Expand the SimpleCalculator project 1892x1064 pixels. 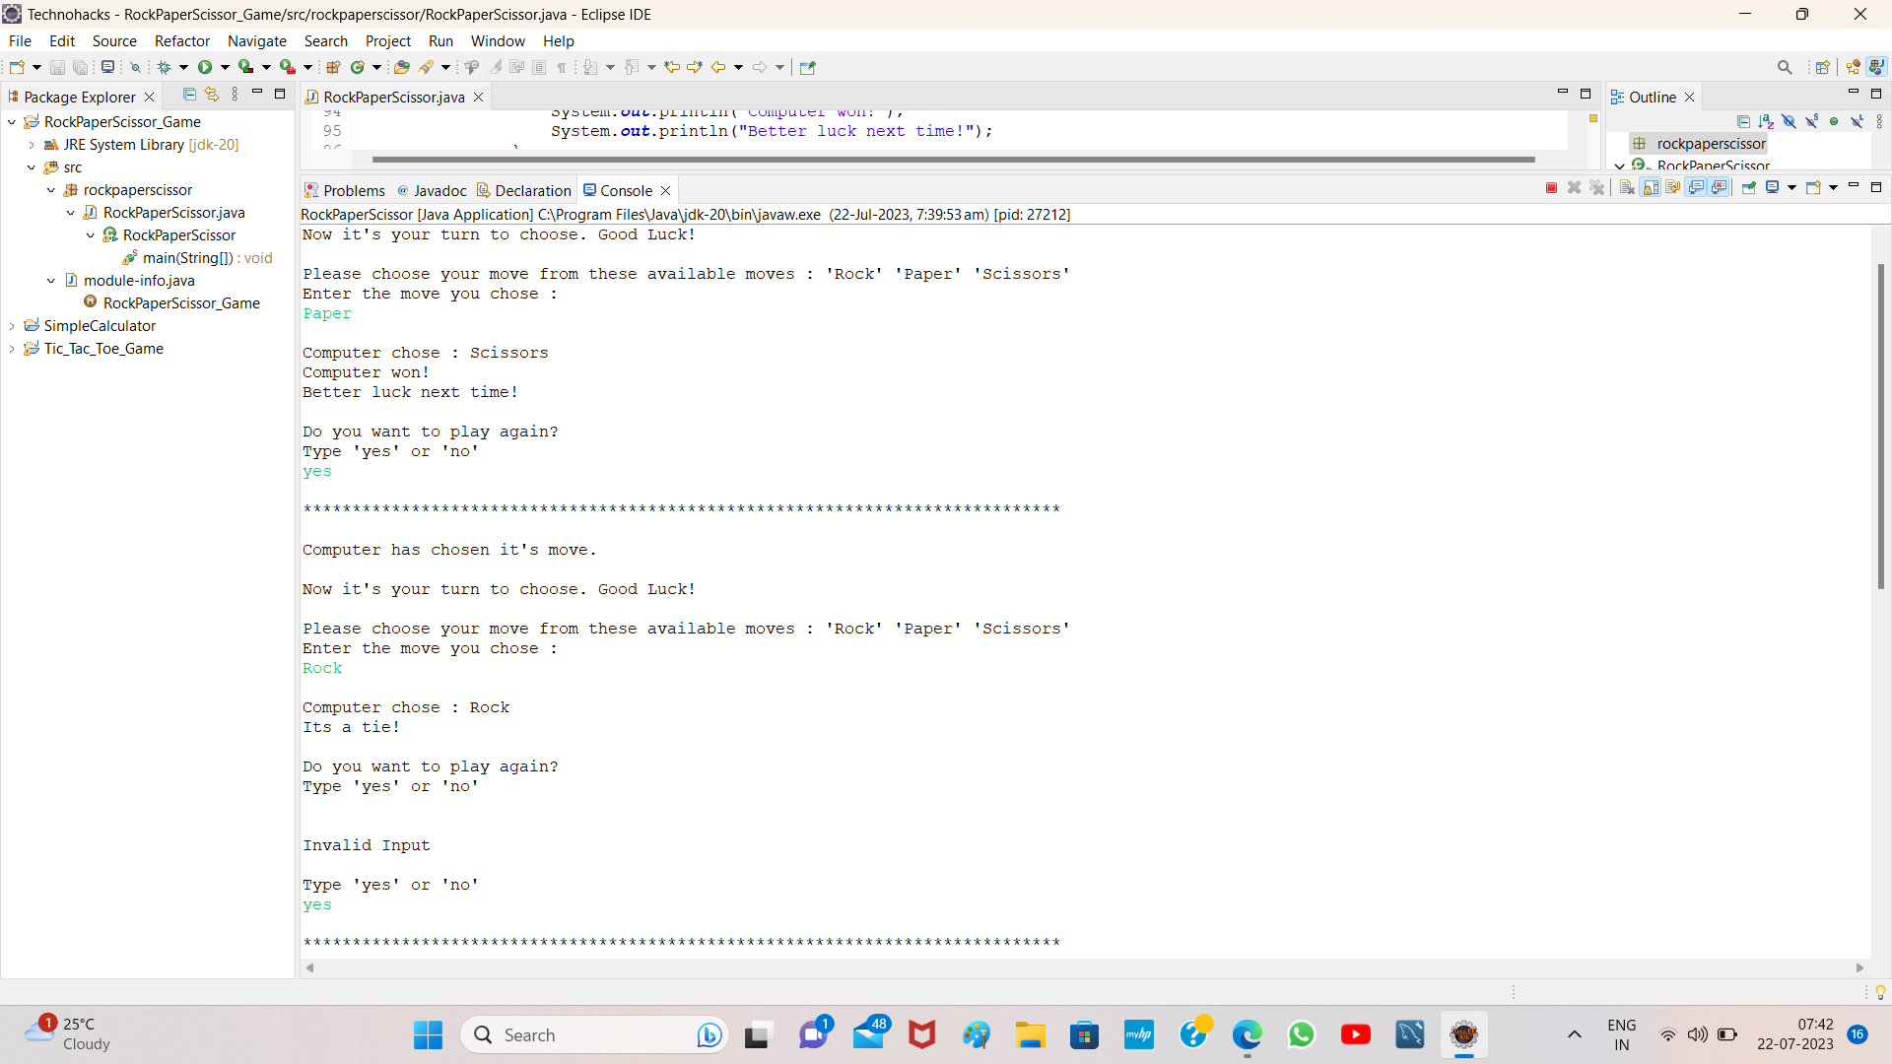[x=12, y=325]
